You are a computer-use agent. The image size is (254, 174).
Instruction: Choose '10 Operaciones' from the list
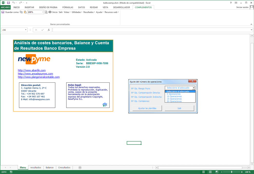(x=174, y=96)
